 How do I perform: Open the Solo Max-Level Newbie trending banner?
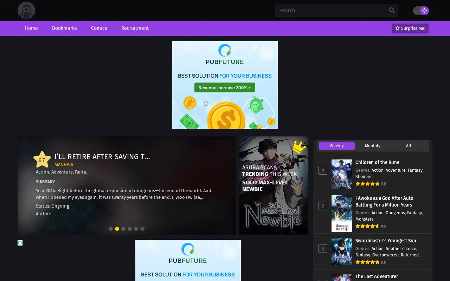pyautogui.click(x=274, y=185)
